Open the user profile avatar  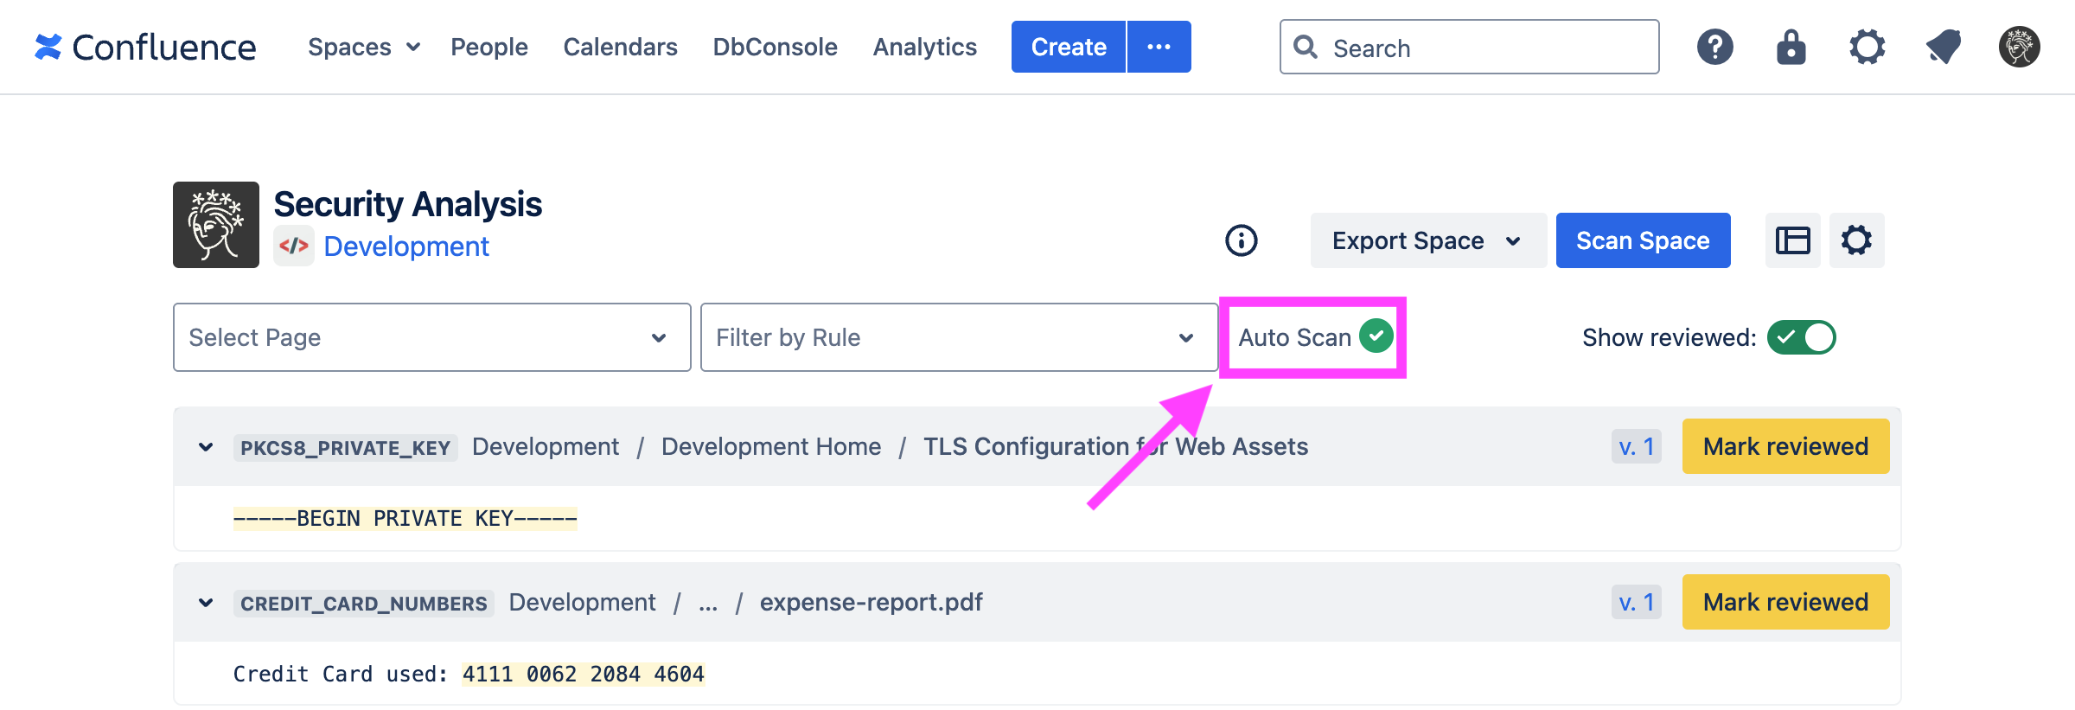tap(2019, 47)
